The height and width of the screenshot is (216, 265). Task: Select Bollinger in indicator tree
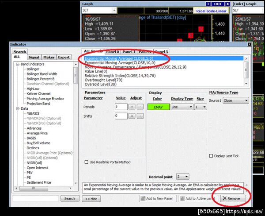pos(33,69)
